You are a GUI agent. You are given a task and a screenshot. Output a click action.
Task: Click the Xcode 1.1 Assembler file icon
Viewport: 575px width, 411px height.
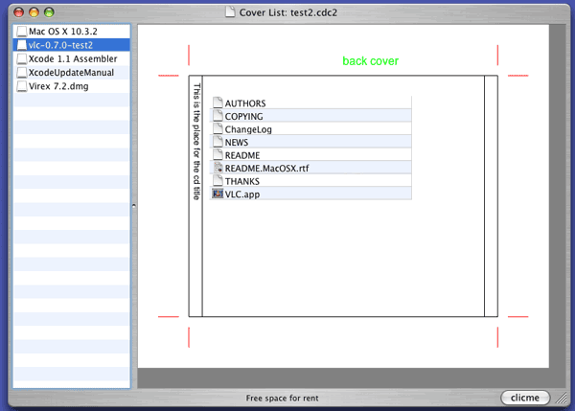(x=21, y=58)
